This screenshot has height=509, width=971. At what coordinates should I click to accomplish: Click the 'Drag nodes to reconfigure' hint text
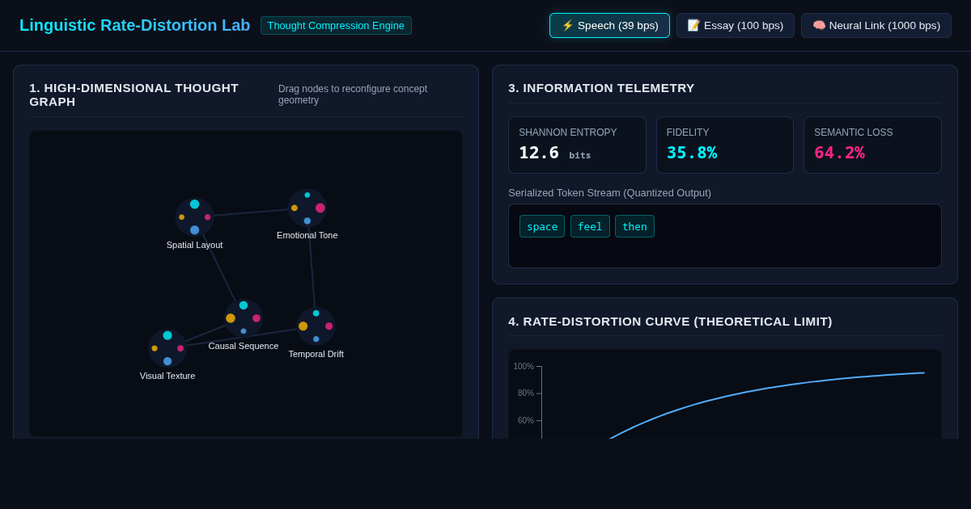pos(353,95)
